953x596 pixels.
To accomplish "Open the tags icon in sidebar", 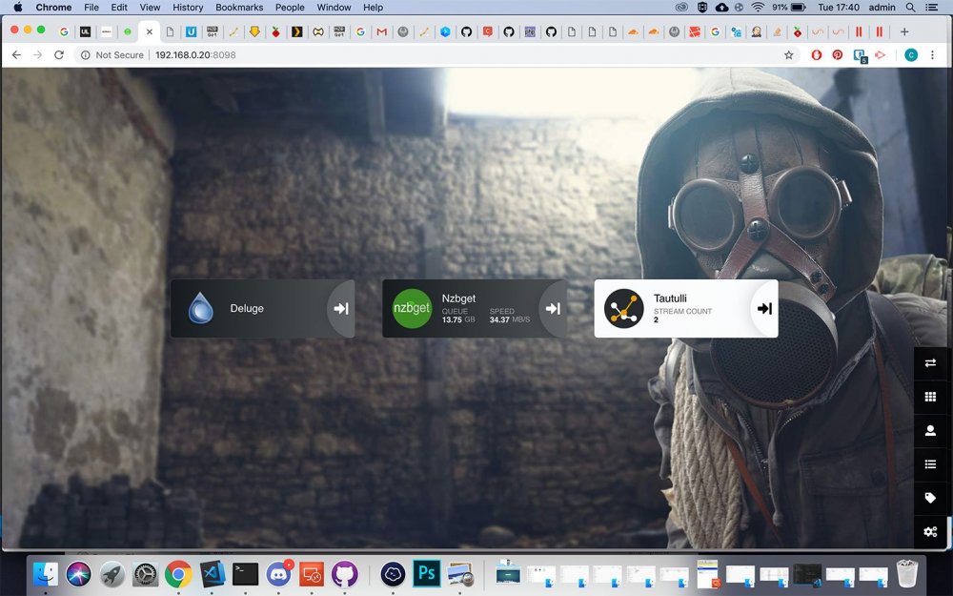I will point(930,498).
